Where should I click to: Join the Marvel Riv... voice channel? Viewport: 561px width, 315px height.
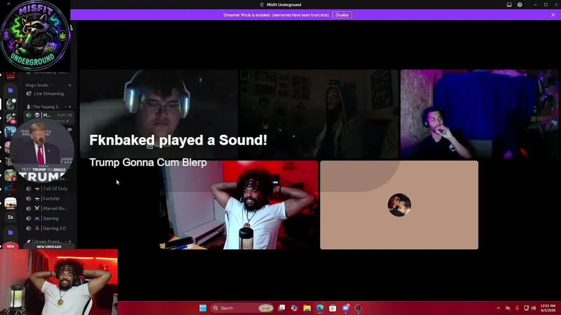49,209
